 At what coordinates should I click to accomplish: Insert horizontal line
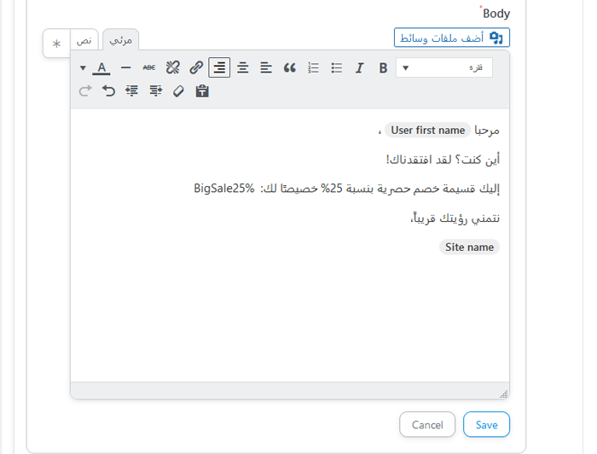[125, 67]
